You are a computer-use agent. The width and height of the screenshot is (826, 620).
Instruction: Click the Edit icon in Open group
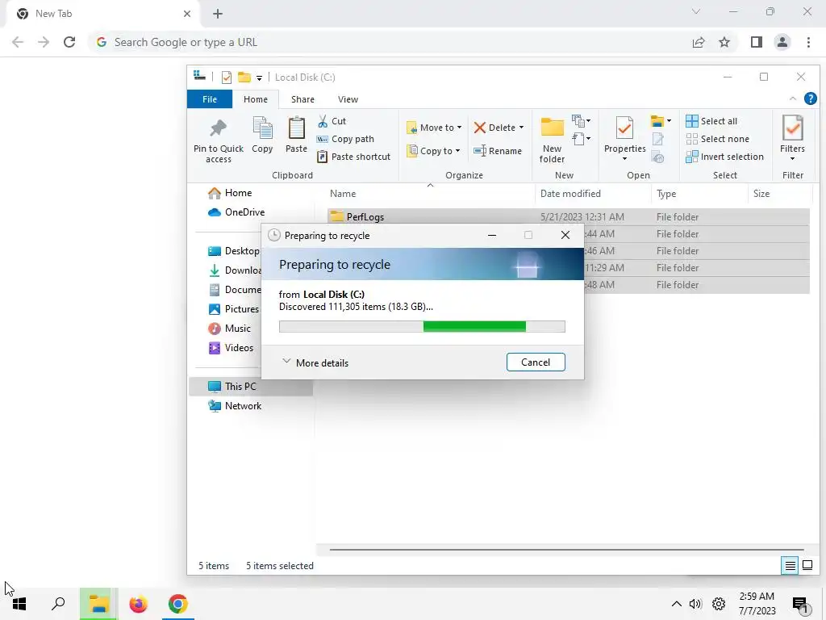coord(658,139)
